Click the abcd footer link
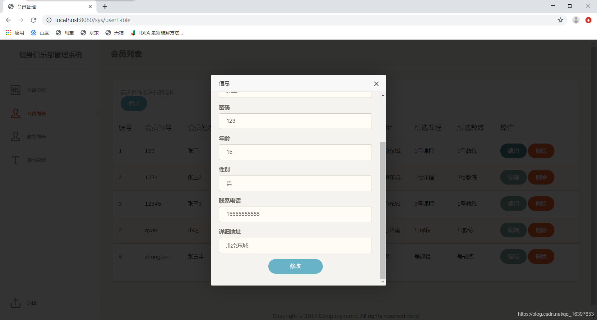Image resolution: width=597 pixels, height=320 pixels. [413, 316]
